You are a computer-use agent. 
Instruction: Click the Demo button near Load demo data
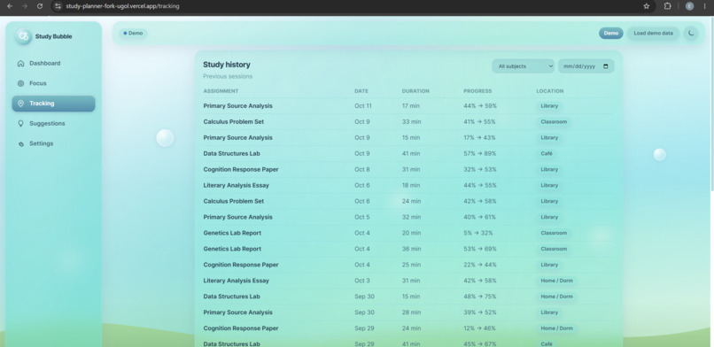[611, 34]
